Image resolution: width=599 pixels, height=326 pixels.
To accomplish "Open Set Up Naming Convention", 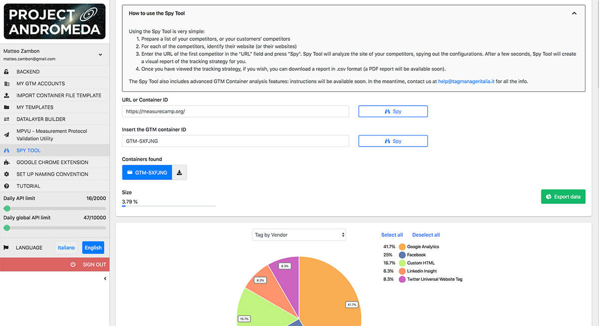I will pyautogui.click(x=54, y=174).
